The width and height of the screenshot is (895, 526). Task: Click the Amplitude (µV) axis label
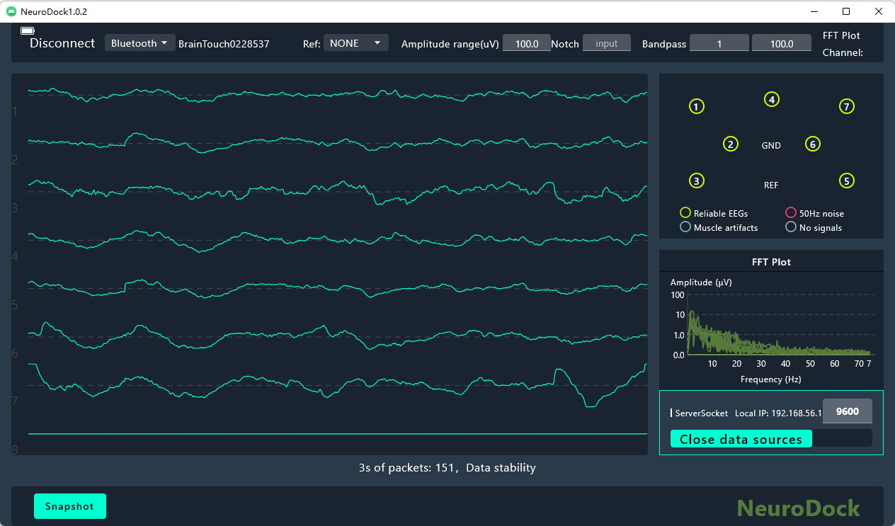[x=701, y=282]
